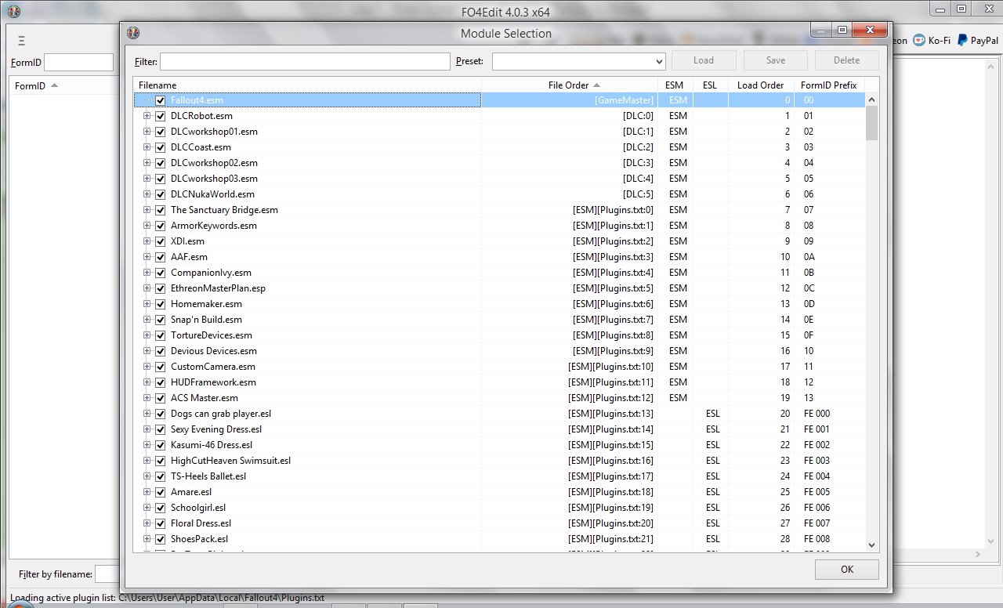This screenshot has height=608, width=1003.
Task: Select the Devious Devices.esm row
Action: tap(213, 351)
